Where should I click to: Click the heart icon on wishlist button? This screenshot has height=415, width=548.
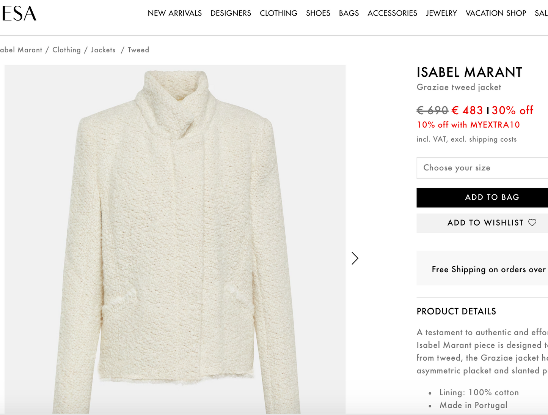coord(532,222)
